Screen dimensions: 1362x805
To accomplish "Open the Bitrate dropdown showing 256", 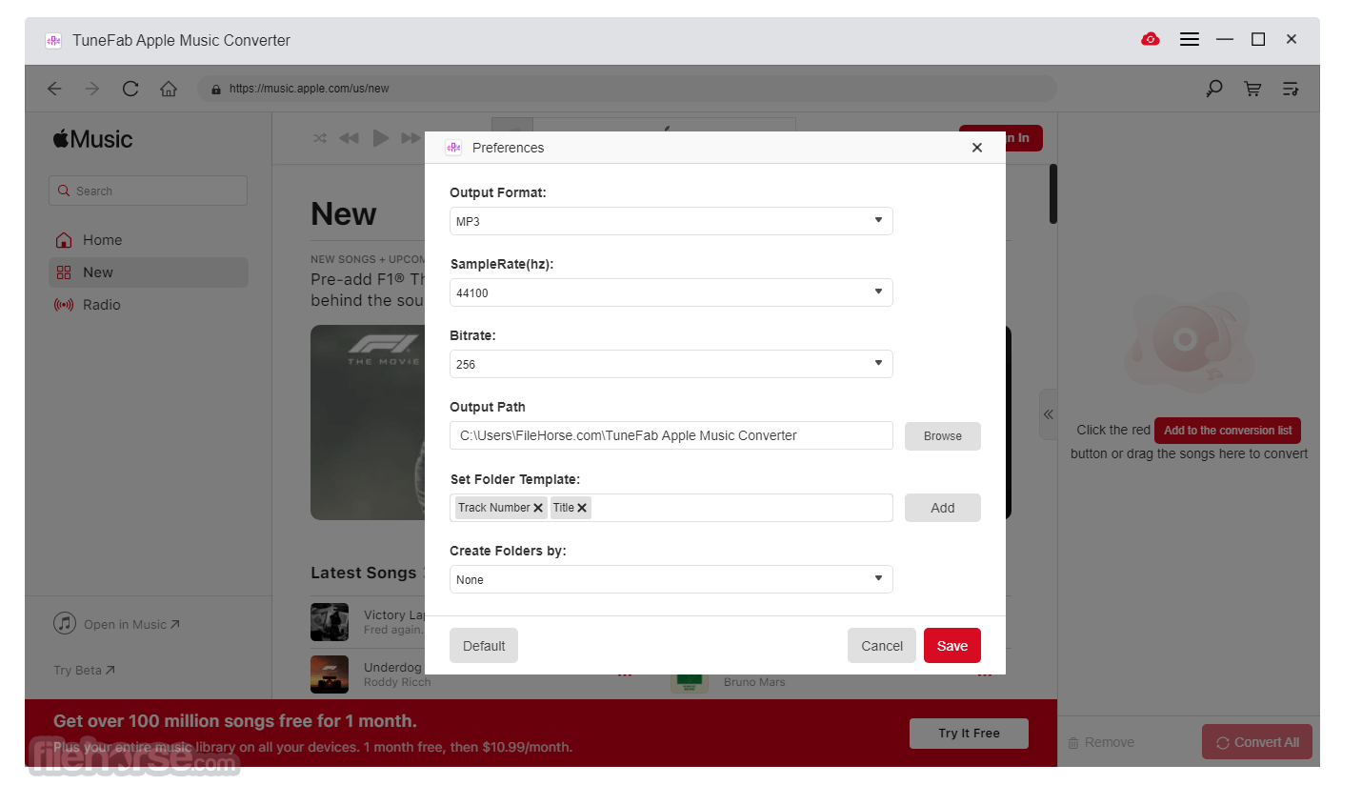I will point(671,364).
